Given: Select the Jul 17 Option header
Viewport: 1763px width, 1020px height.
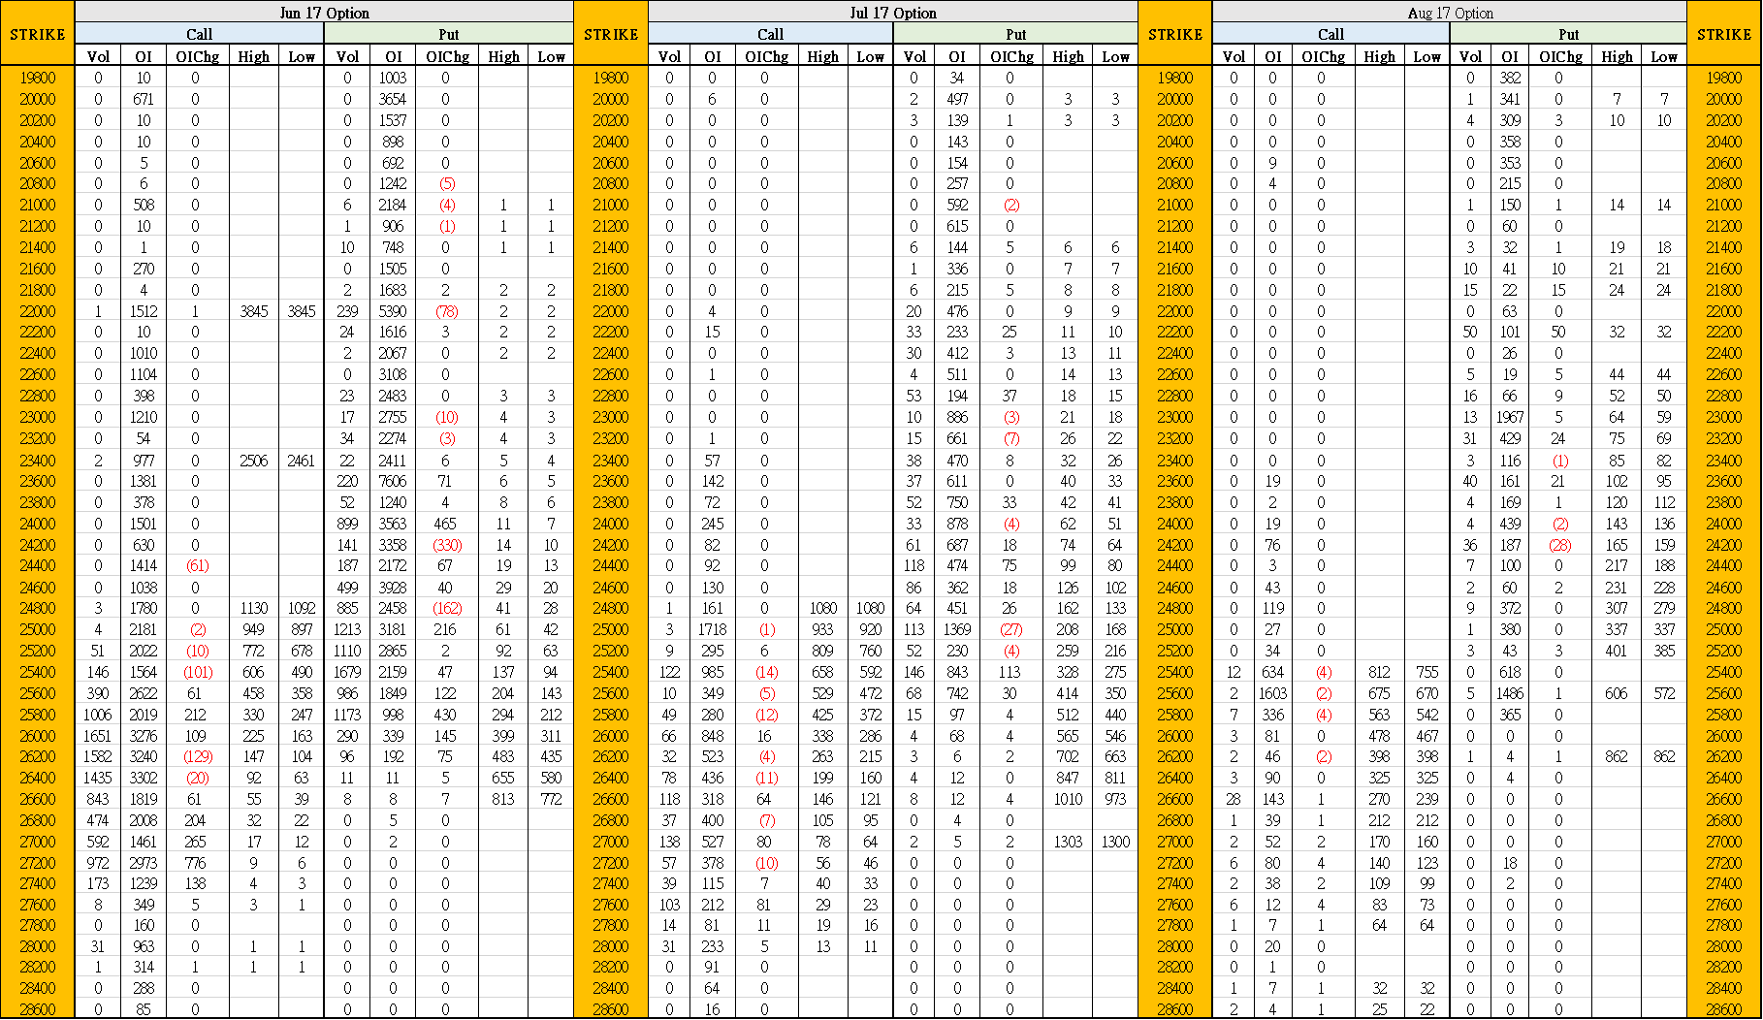Looking at the screenshot, I should (892, 13).
